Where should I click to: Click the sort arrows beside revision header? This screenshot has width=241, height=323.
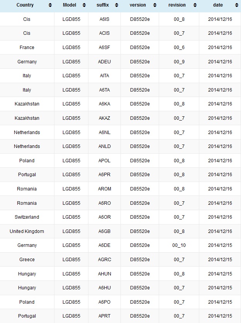(195, 5)
